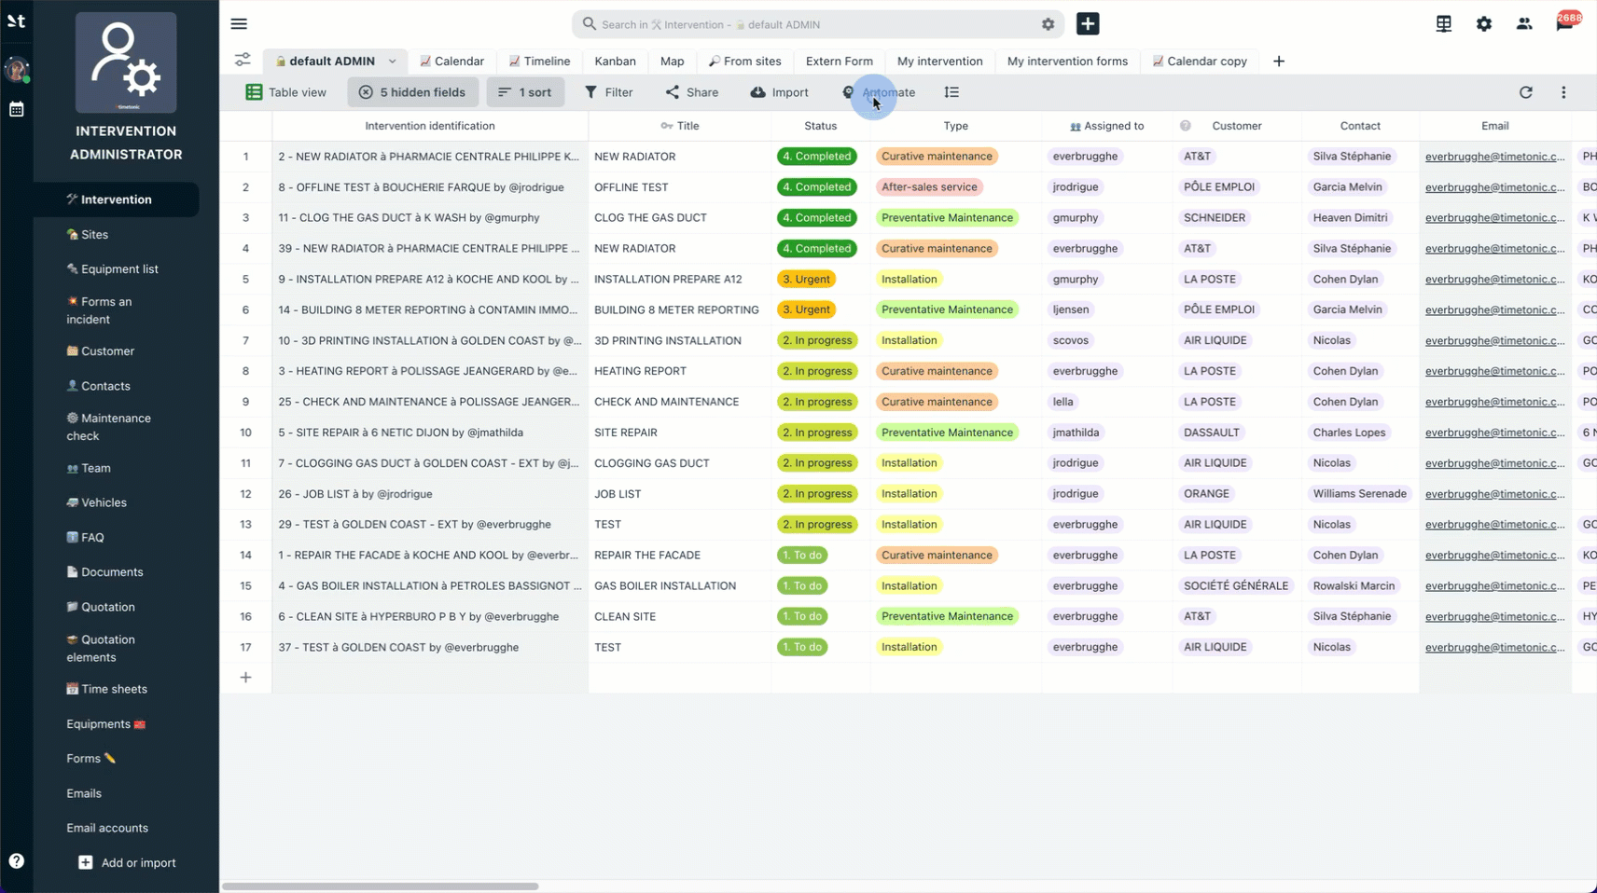The height and width of the screenshot is (893, 1597).
Task: Click the Automate button
Action: (x=878, y=92)
